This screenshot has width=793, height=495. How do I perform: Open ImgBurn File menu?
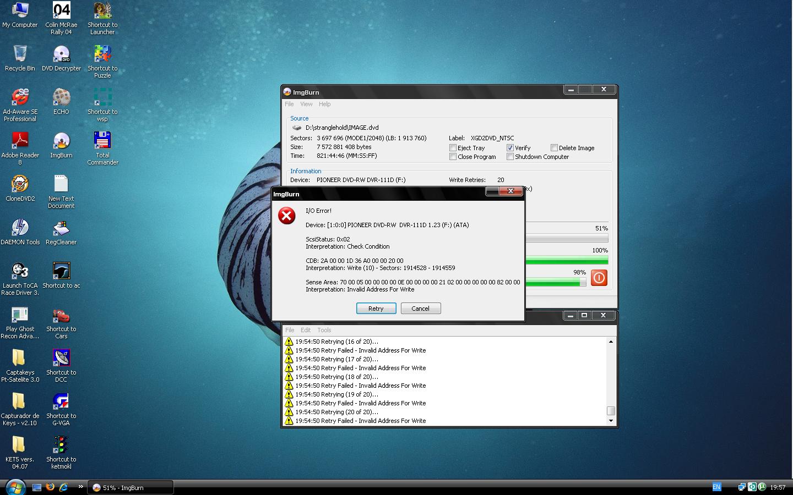pos(289,104)
